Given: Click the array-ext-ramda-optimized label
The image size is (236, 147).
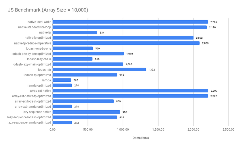Looking at the screenshot, I should 33,107.
